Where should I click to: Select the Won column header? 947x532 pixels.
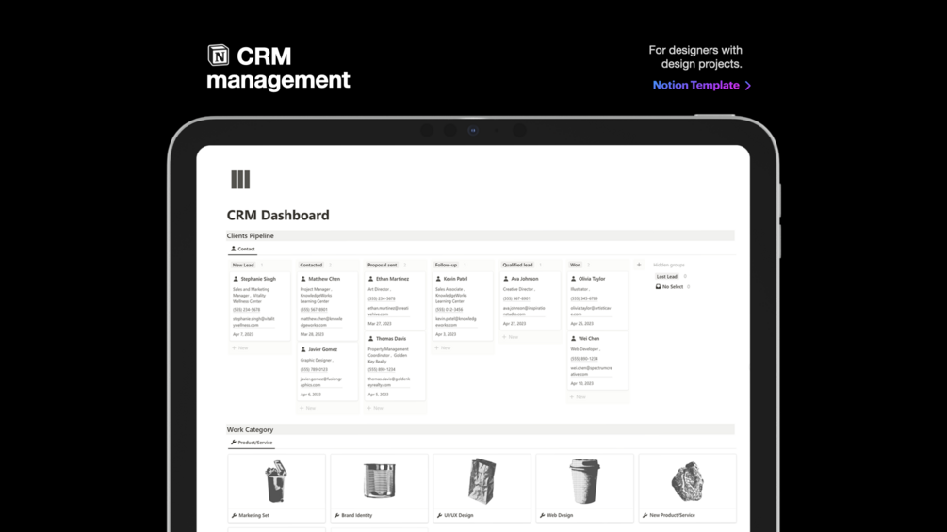coord(576,265)
